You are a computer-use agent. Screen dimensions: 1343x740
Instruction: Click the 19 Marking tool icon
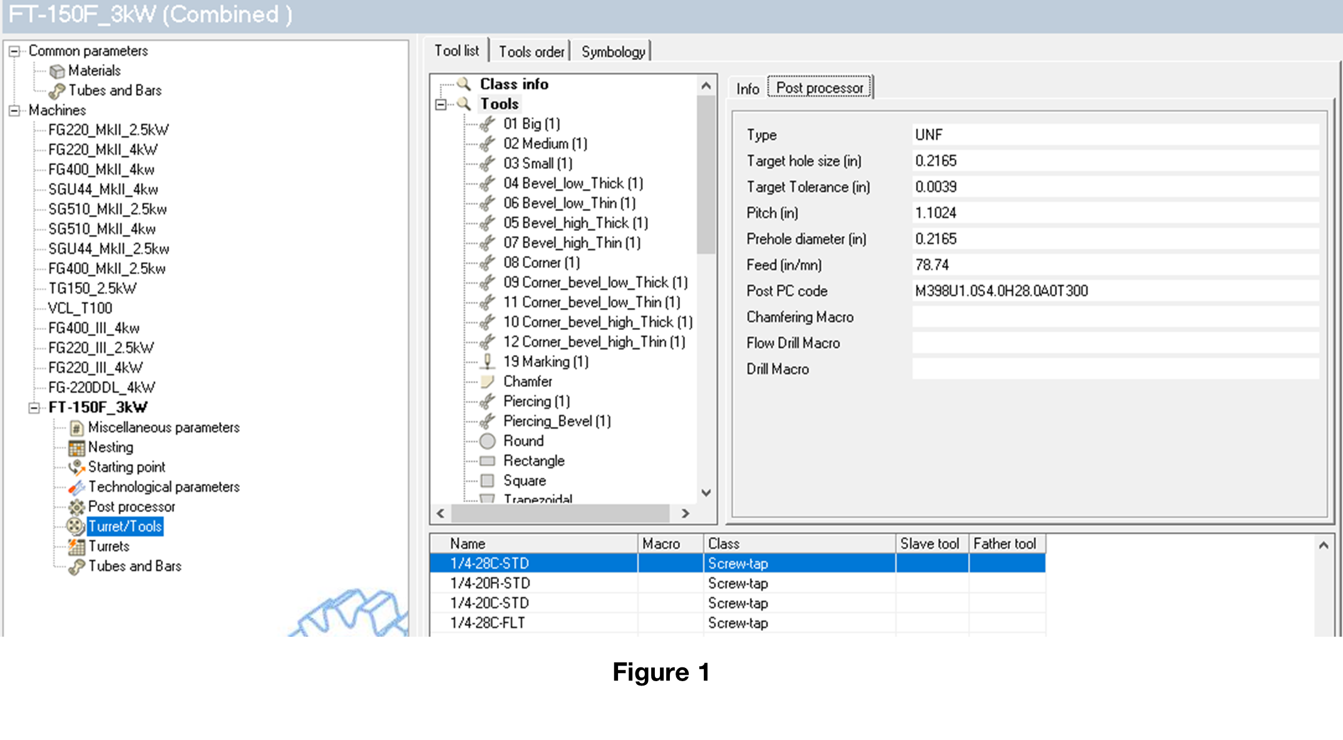pos(487,362)
